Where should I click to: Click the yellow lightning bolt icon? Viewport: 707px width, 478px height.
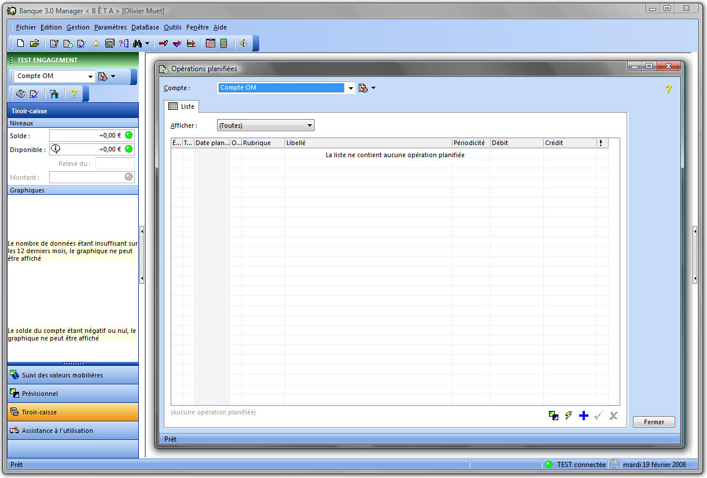point(569,416)
